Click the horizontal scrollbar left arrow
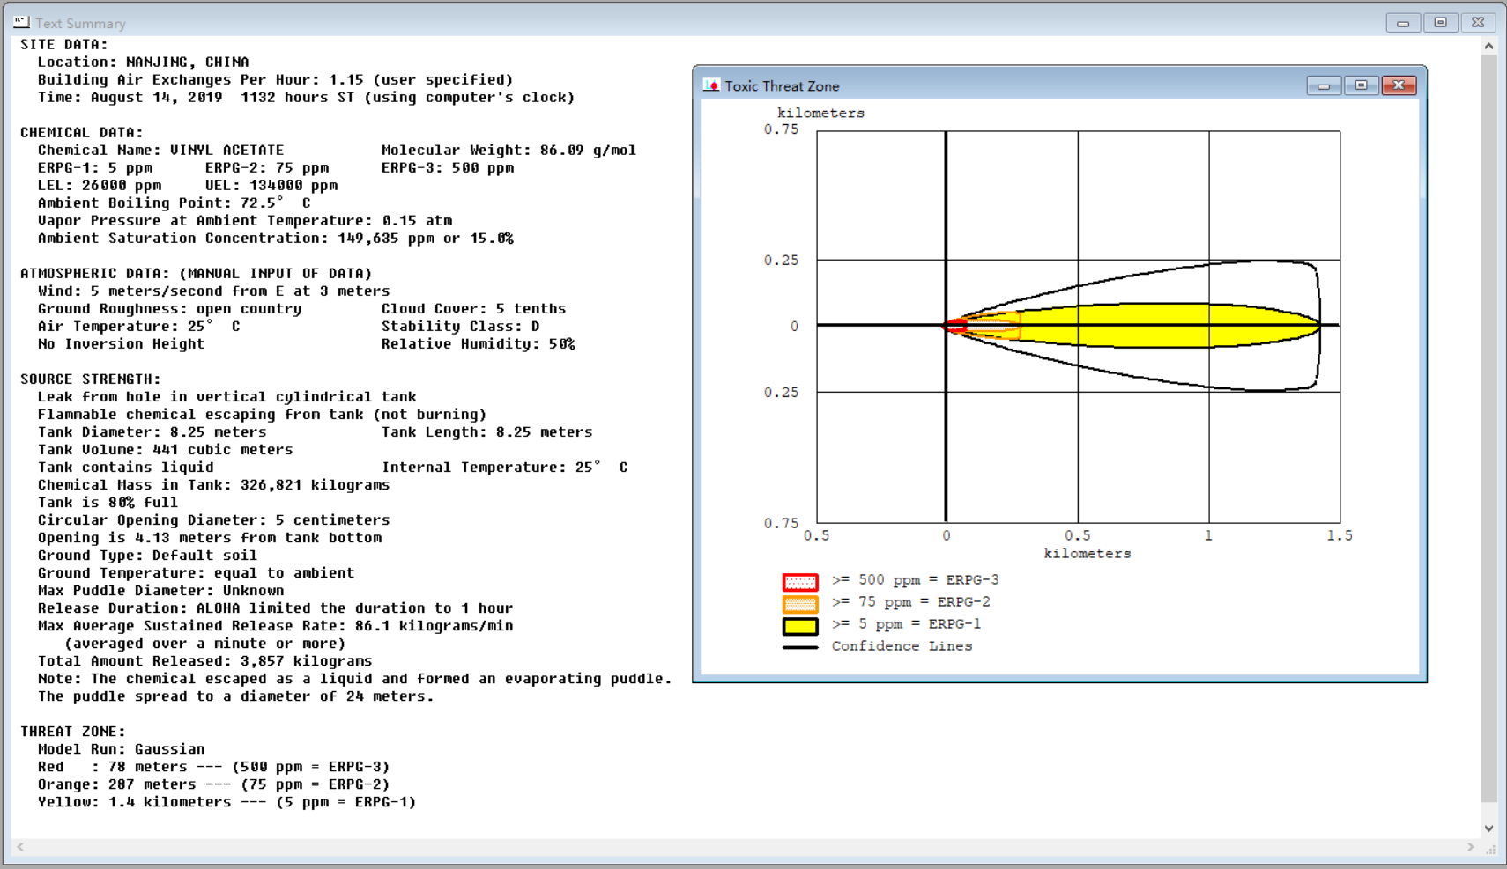 [20, 847]
